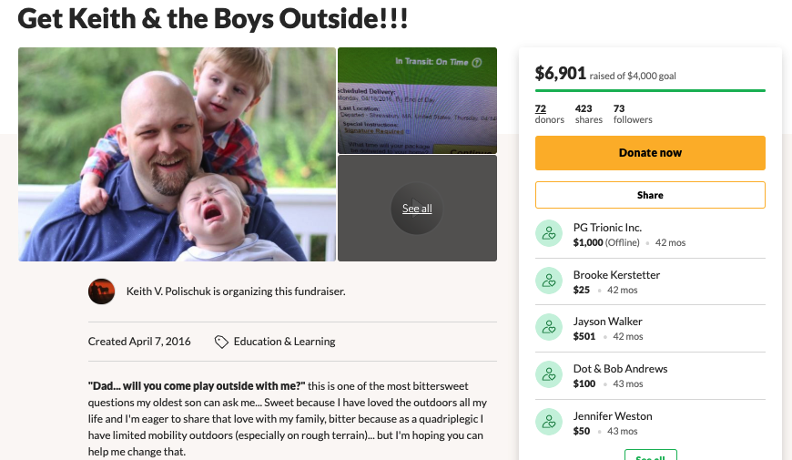Screen dimensions: 792x460
Task: Open the Education & Learning category link
Action: click(284, 342)
